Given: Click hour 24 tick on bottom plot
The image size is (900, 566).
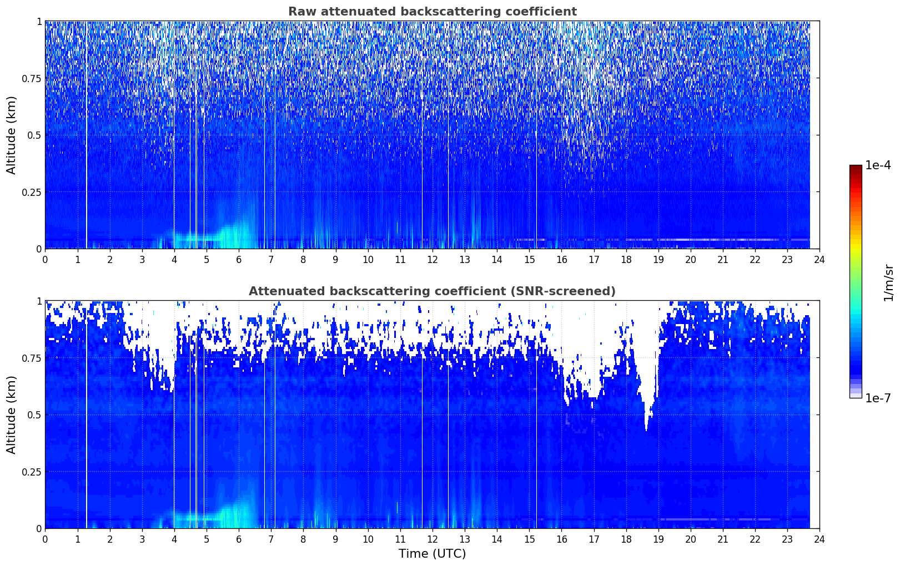Looking at the screenshot, I should point(819,539).
